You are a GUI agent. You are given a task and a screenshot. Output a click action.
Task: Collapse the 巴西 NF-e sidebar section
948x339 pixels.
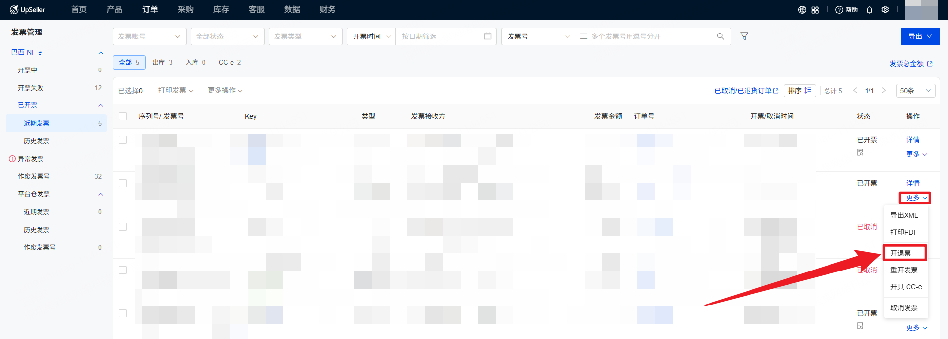(x=101, y=53)
